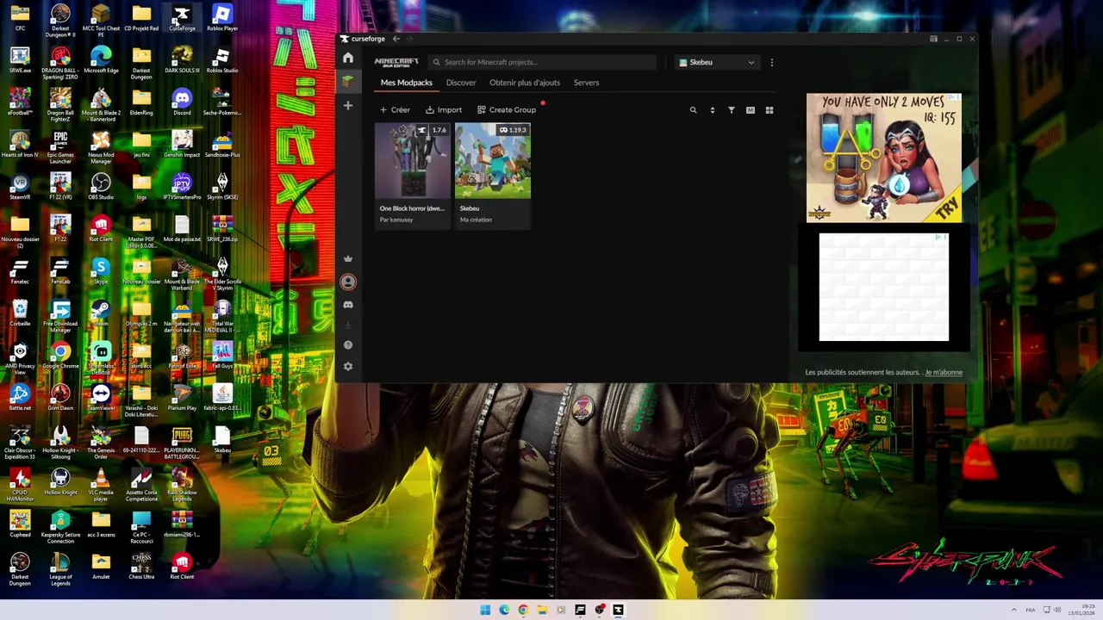Select the VLC media player desktop icon
The image size is (1103, 620).
(x=101, y=485)
